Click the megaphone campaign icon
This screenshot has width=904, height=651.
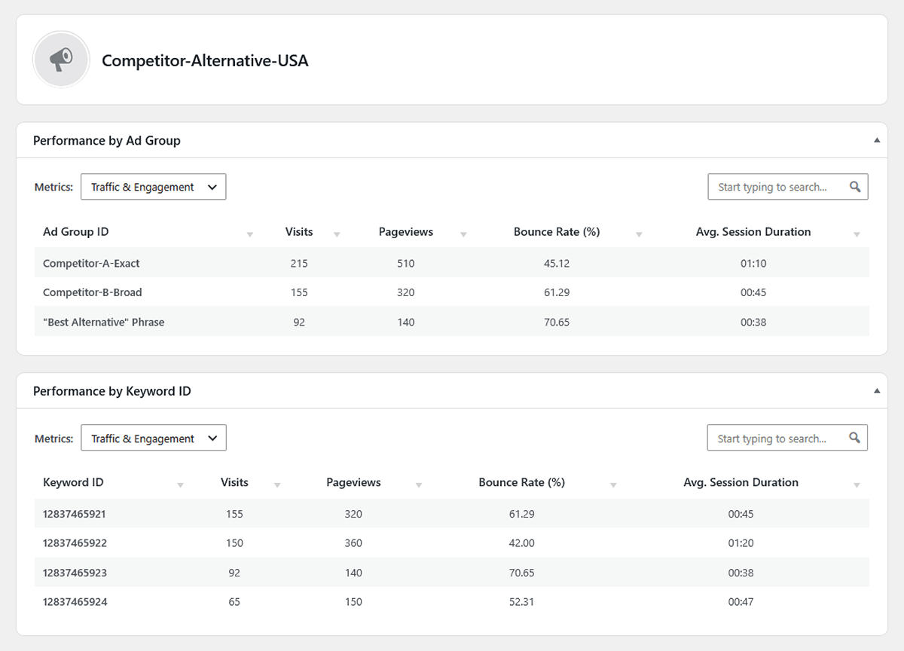(62, 60)
